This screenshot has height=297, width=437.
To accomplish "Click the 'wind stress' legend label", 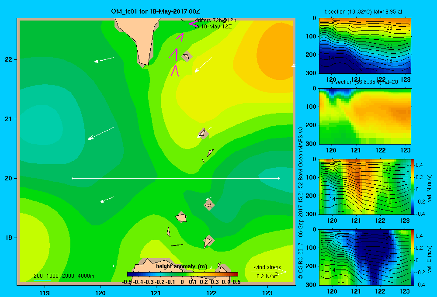I will (x=267, y=267).
